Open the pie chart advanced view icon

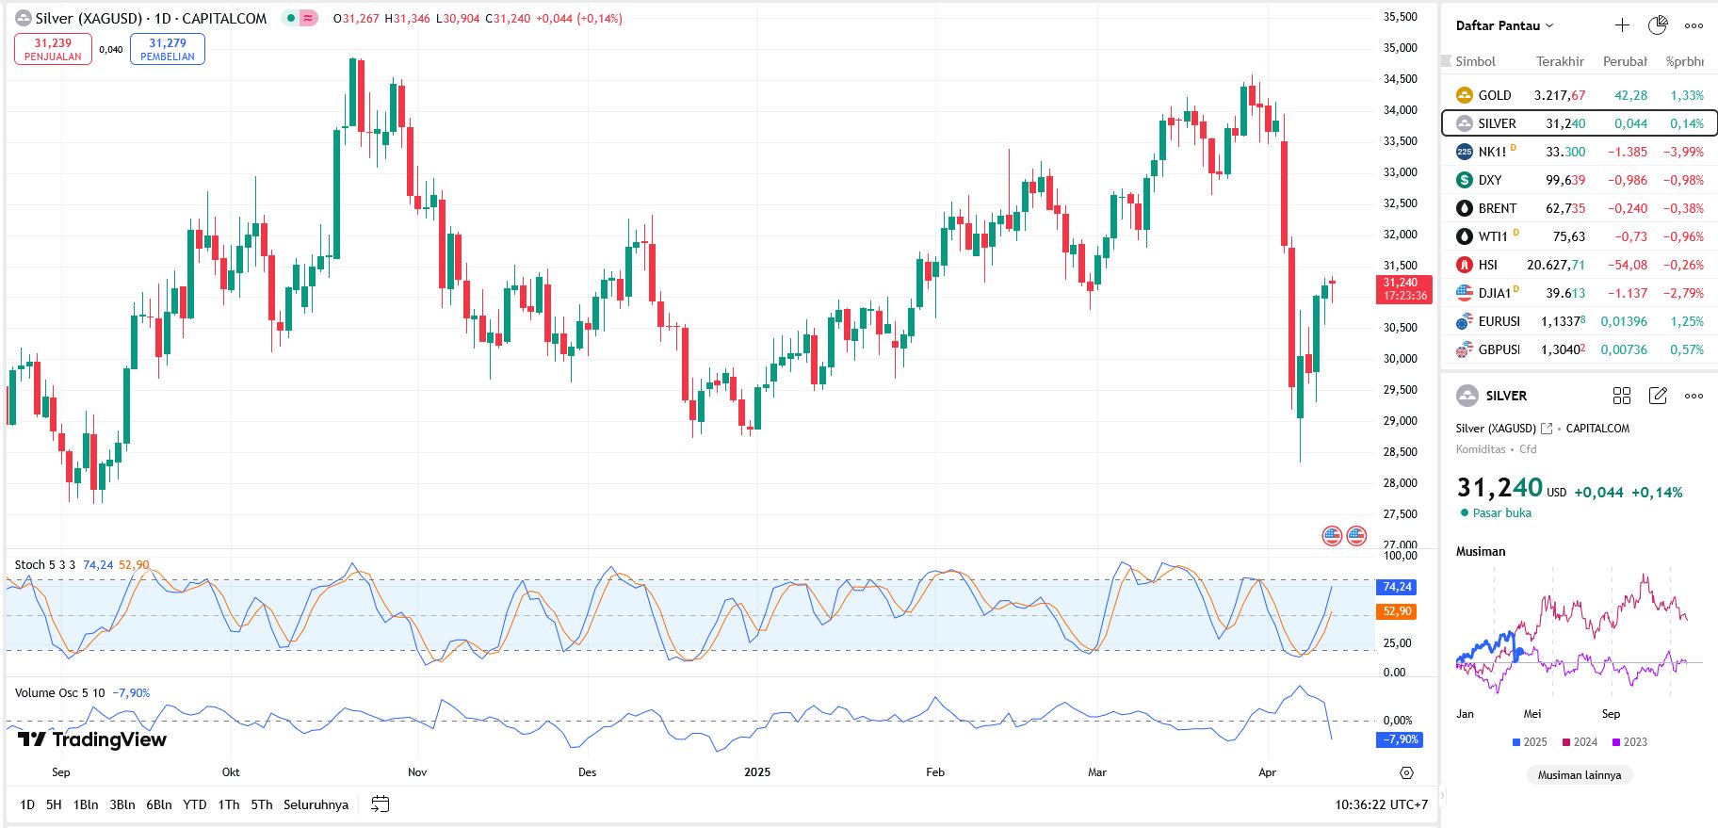click(x=1658, y=25)
